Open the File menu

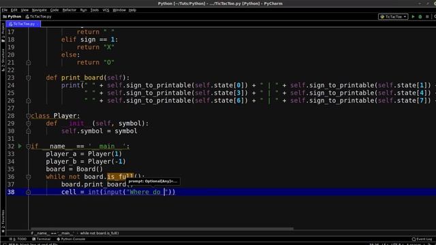pyautogui.click(x=5, y=10)
